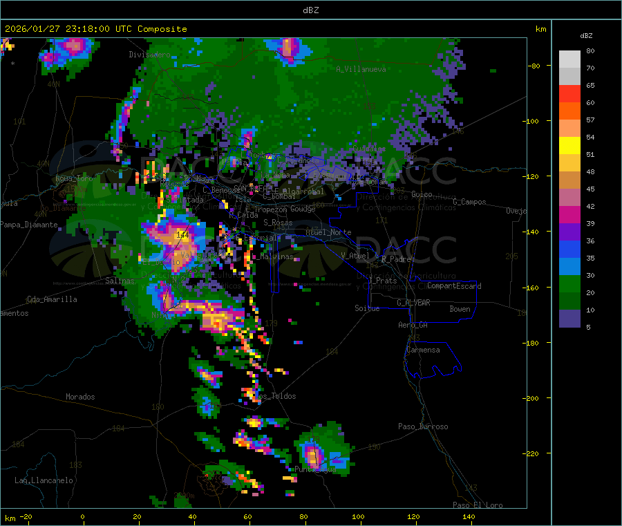The width and height of the screenshot is (622, 526).
Task: Click the Agua_Toro map label
Action: (74, 178)
